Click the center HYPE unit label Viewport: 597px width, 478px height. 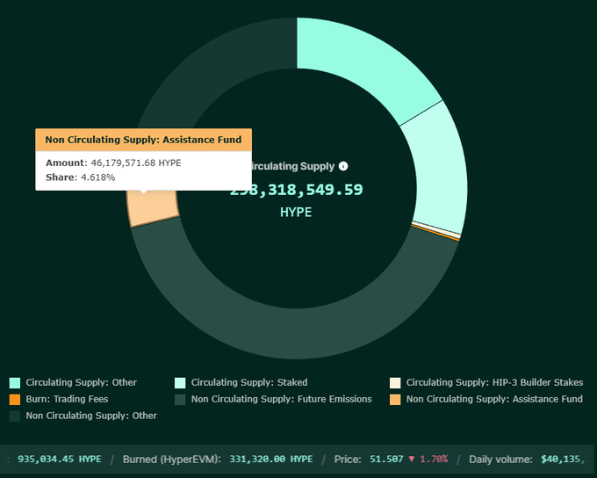[296, 213]
